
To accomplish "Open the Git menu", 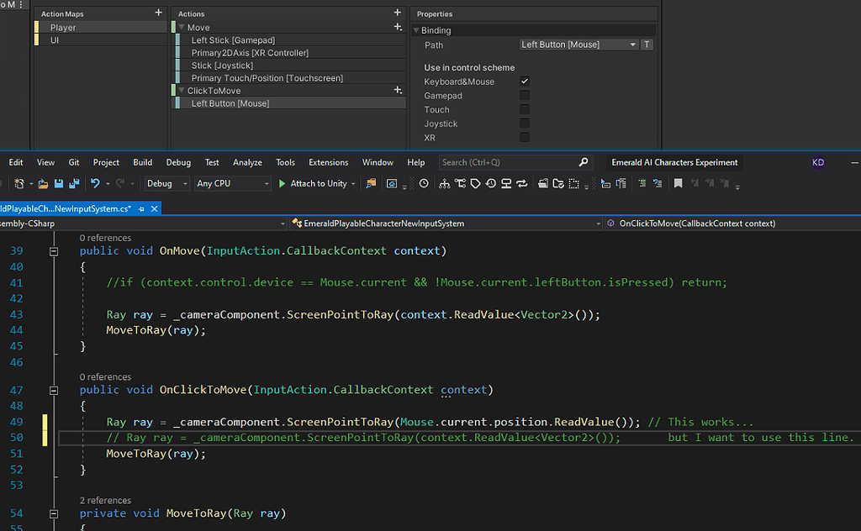I will click(x=74, y=162).
